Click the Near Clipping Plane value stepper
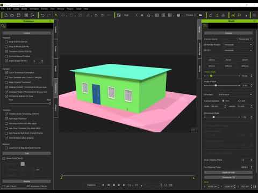Image resolution: width=258 pixels, height=193 pixels. coord(252,160)
